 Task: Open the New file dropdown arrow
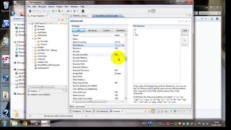pos(37,11)
